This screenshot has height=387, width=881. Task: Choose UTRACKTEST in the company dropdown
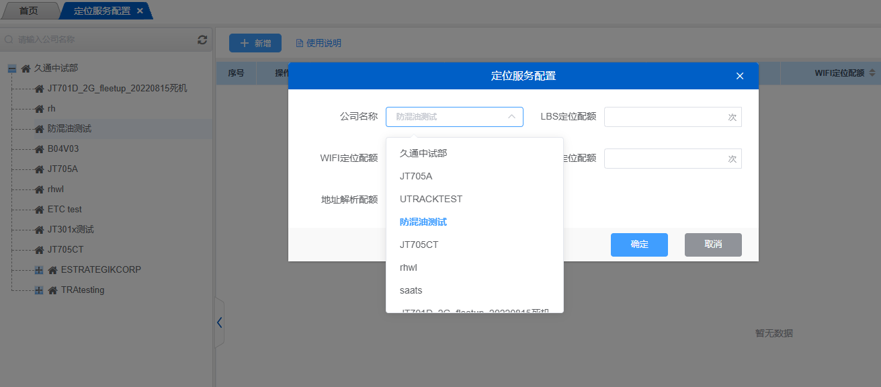(x=431, y=199)
